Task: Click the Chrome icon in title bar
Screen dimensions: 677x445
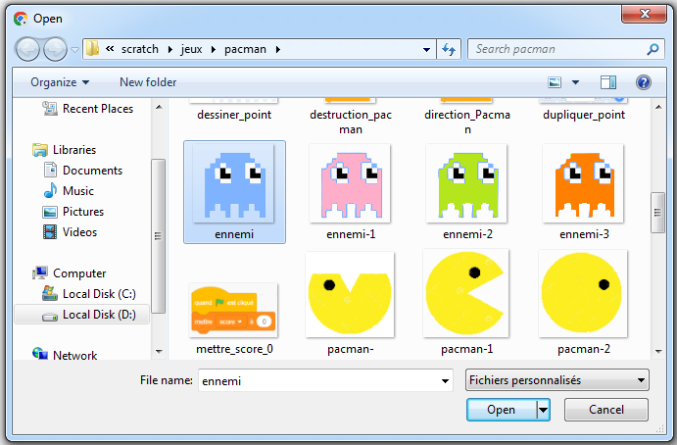Action: (21, 19)
